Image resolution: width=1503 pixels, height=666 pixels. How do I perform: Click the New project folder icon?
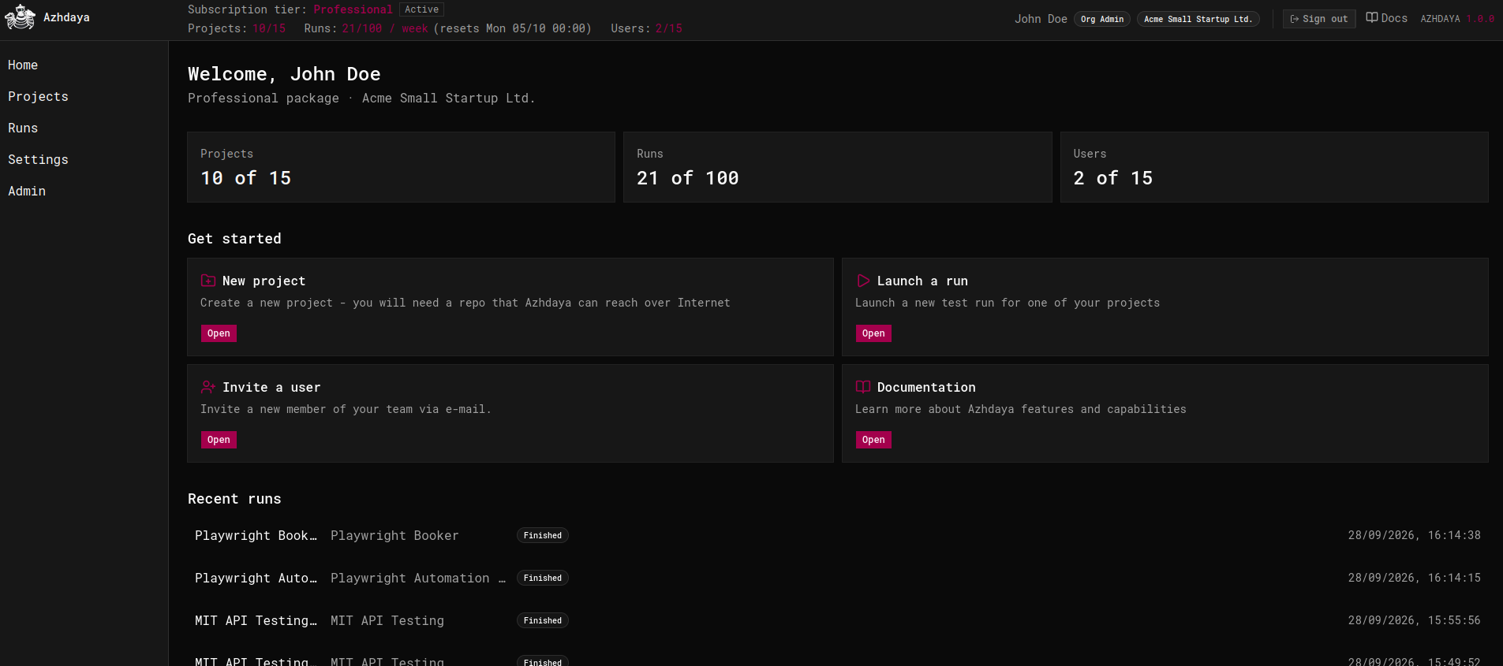coord(208,281)
